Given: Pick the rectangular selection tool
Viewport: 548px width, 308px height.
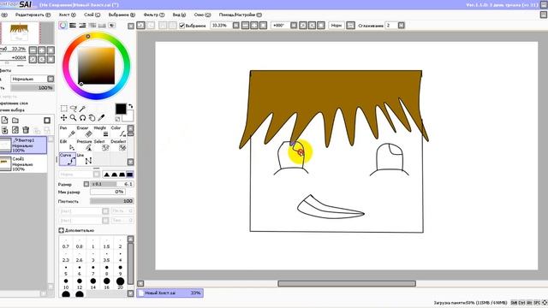Looking at the screenshot, I should (64, 109).
